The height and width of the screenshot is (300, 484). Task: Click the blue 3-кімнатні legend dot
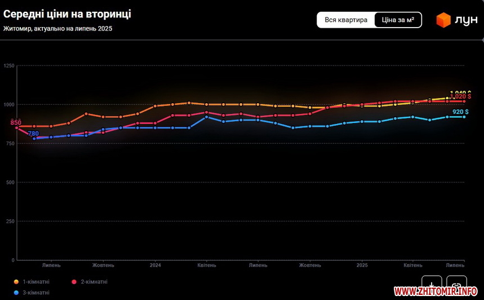pyautogui.click(x=16, y=293)
